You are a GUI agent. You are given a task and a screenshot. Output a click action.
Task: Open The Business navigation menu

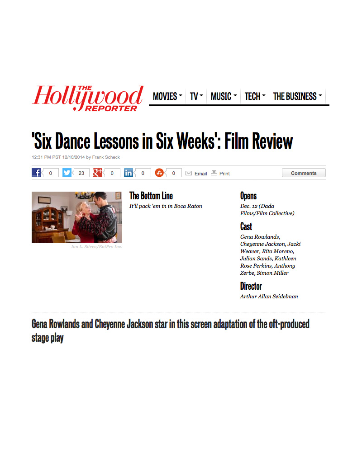click(298, 96)
